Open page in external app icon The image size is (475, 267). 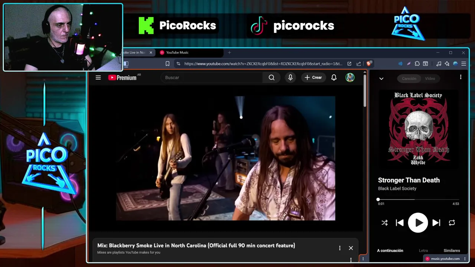(x=349, y=64)
